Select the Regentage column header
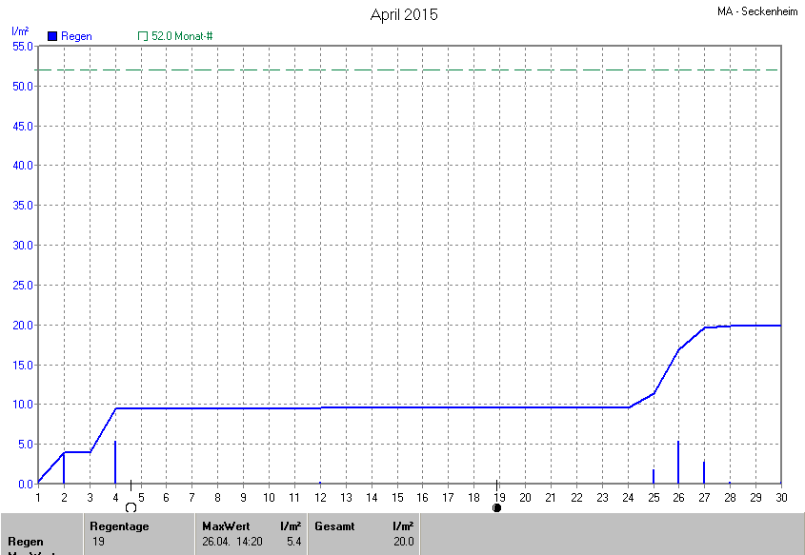This screenshot has height=555, width=805. point(119,525)
